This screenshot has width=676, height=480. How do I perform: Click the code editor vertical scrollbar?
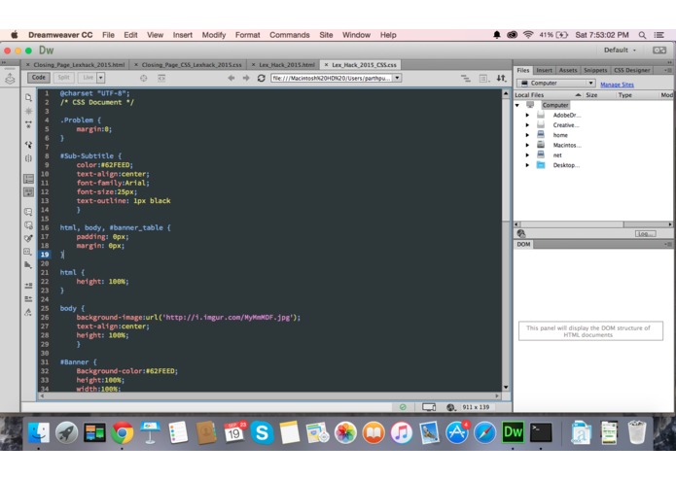(x=506, y=240)
